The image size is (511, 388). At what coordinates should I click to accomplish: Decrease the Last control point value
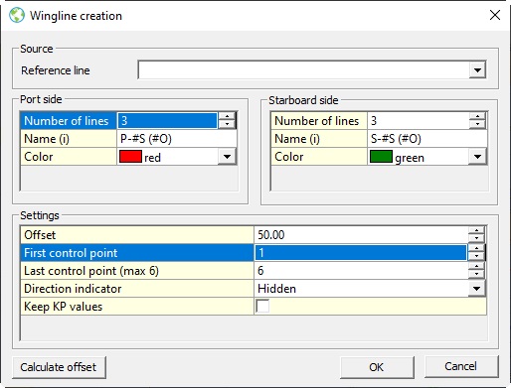point(476,275)
